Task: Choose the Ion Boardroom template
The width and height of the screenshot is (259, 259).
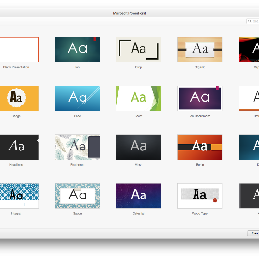Action: (x=200, y=98)
